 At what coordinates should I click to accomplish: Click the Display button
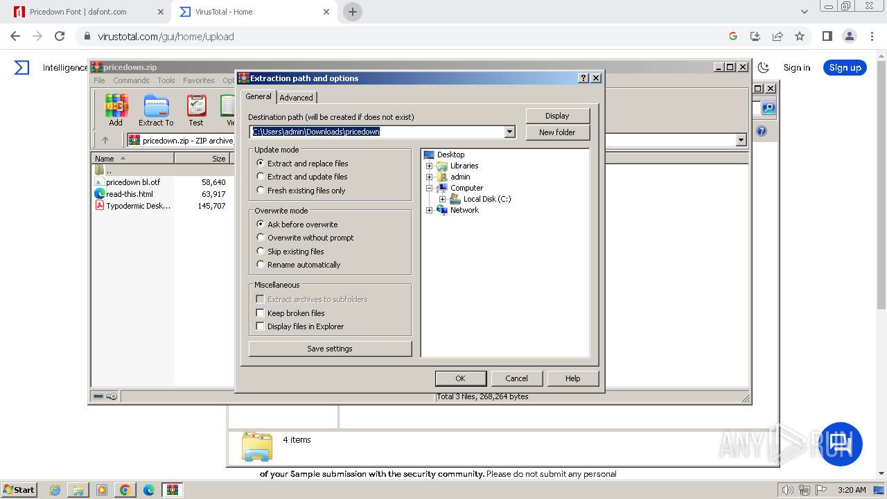pyautogui.click(x=557, y=116)
